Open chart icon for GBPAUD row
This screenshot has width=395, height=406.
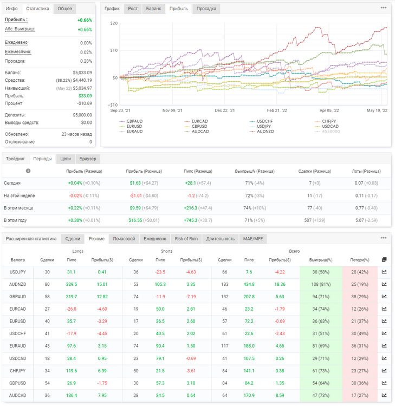coord(384,297)
